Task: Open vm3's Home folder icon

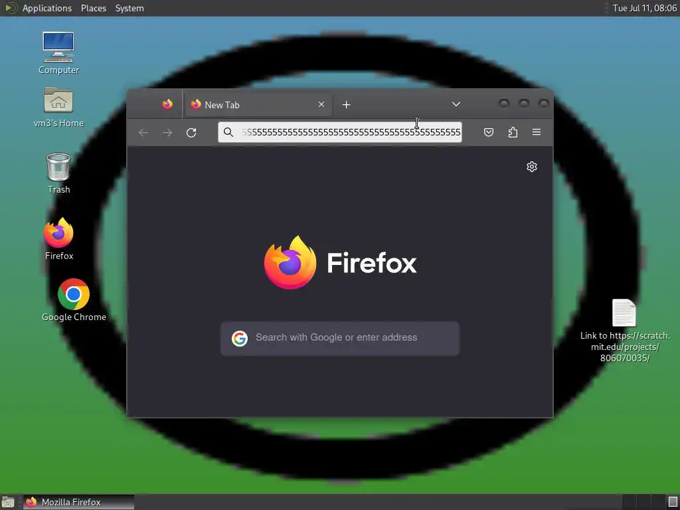Action: coord(58,107)
